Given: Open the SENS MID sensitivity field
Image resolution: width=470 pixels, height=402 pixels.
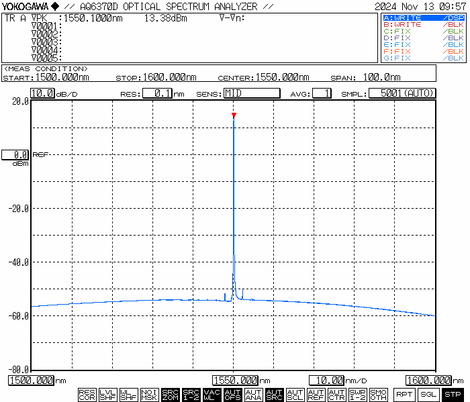Looking at the screenshot, I should pos(251,93).
